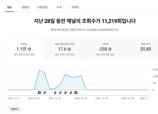Click the down-arrow icon next to 17.6 watch time
Screen dimensions: 158x114
(x=69, y=49)
